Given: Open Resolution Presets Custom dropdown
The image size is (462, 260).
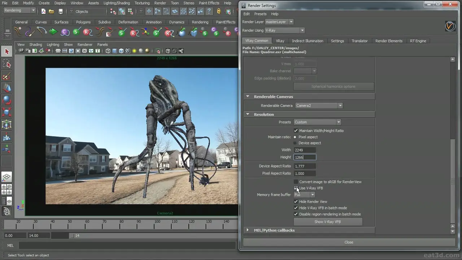Looking at the screenshot, I should 317,122.
